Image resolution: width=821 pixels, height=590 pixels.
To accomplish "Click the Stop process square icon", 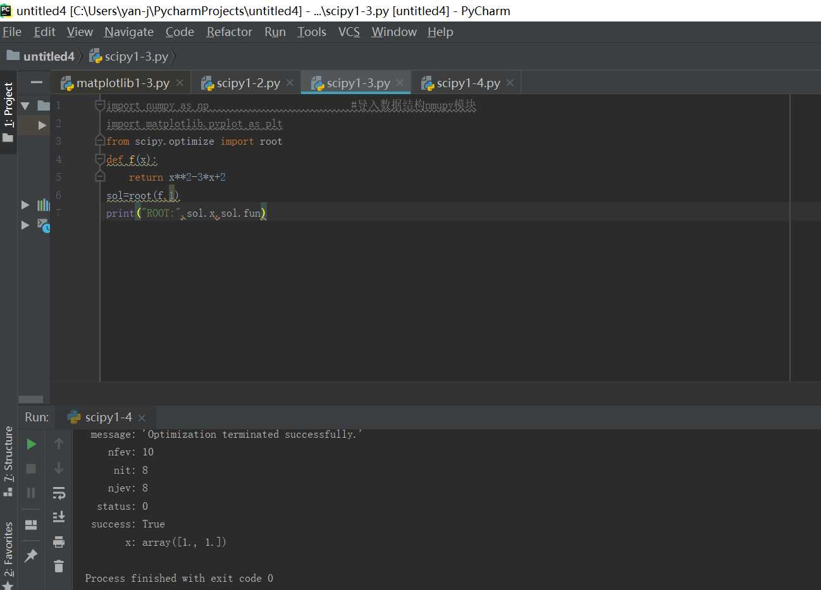I will point(31,469).
